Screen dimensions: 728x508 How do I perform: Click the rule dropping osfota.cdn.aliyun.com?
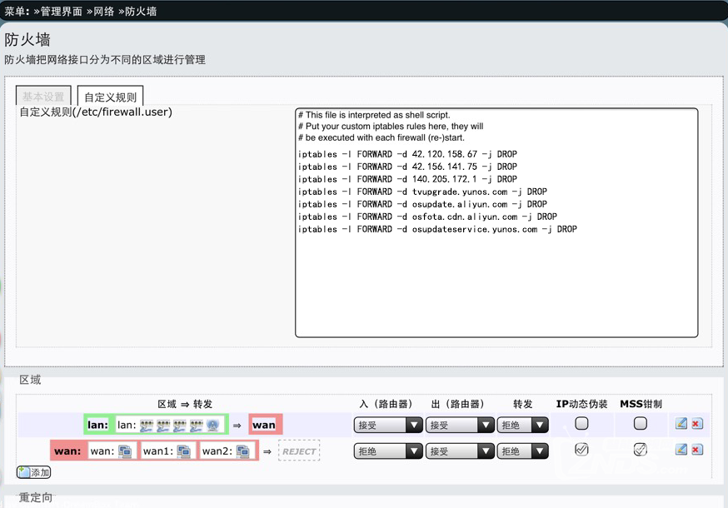pyautogui.click(x=427, y=217)
